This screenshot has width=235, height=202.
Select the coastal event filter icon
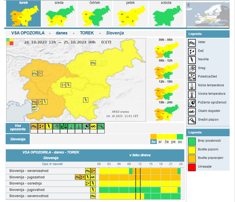pos(93,126)
